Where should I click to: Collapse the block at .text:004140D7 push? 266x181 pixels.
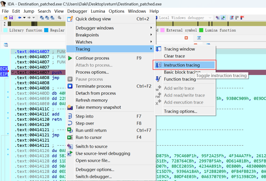click(x=12, y=72)
